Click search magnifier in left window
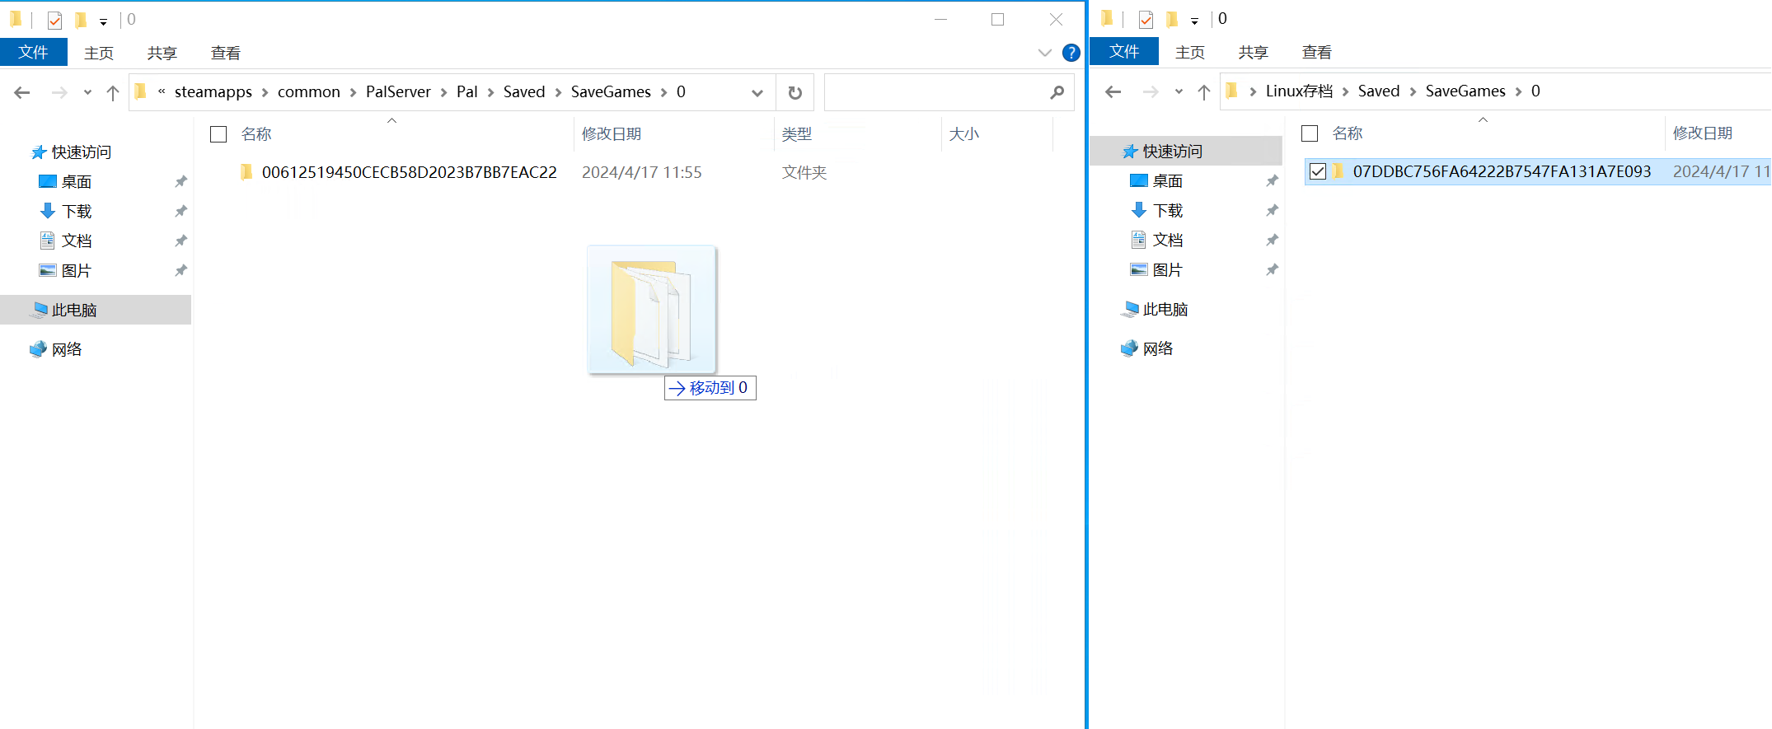The image size is (1772, 729). (1057, 92)
